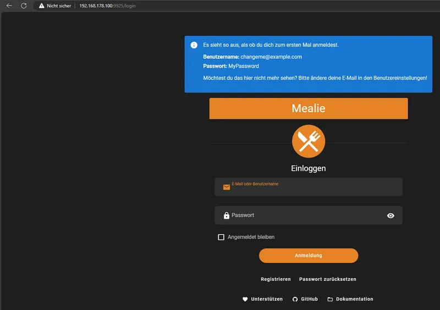The width and height of the screenshot is (440, 310).
Task: Click the heart icon beside Unterstützen
Action: click(245, 299)
